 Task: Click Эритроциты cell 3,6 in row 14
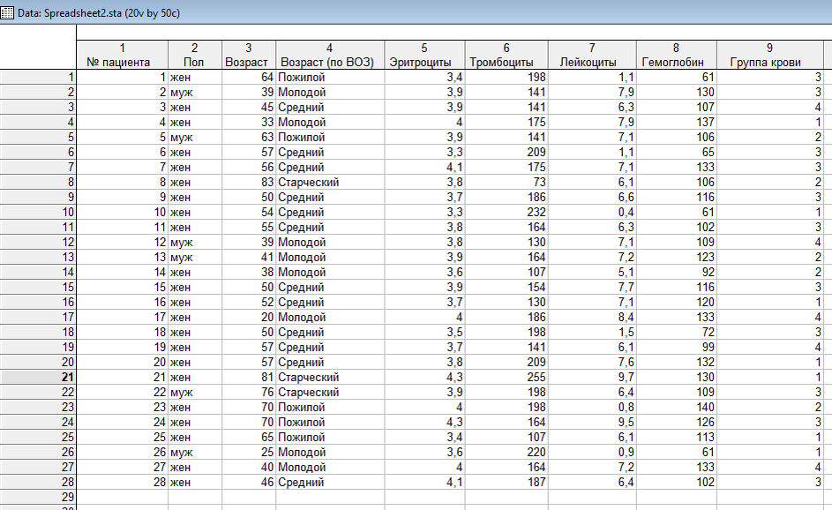(424, 272)
